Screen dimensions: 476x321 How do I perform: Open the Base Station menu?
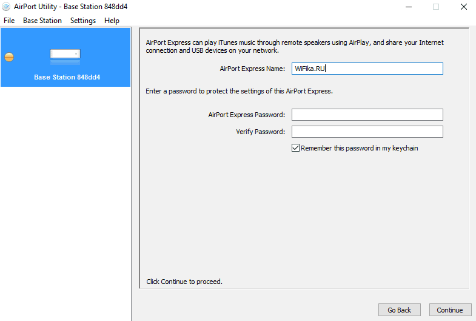42,21
